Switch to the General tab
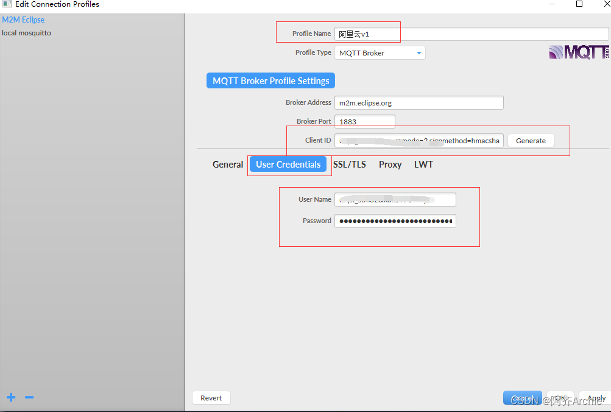Viewport: 611px width, 412px height. tap(228, 165)
